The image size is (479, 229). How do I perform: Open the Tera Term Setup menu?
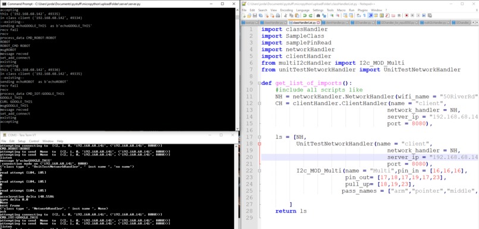(x=21, y=141)
